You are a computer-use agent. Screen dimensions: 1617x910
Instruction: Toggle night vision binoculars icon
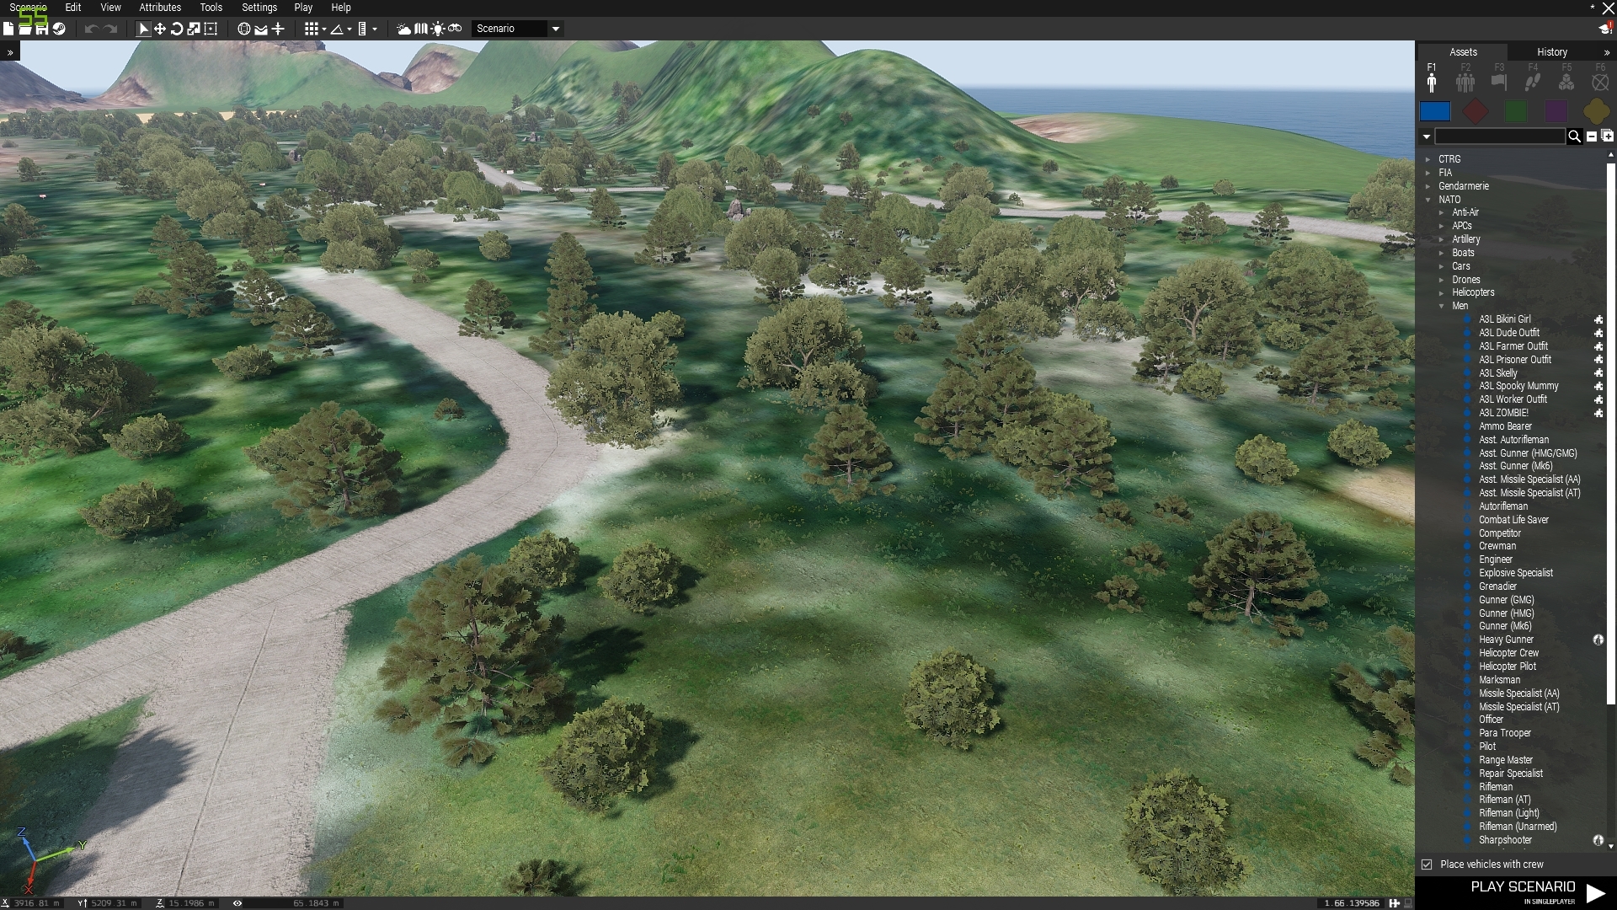(x=455, y=29)
